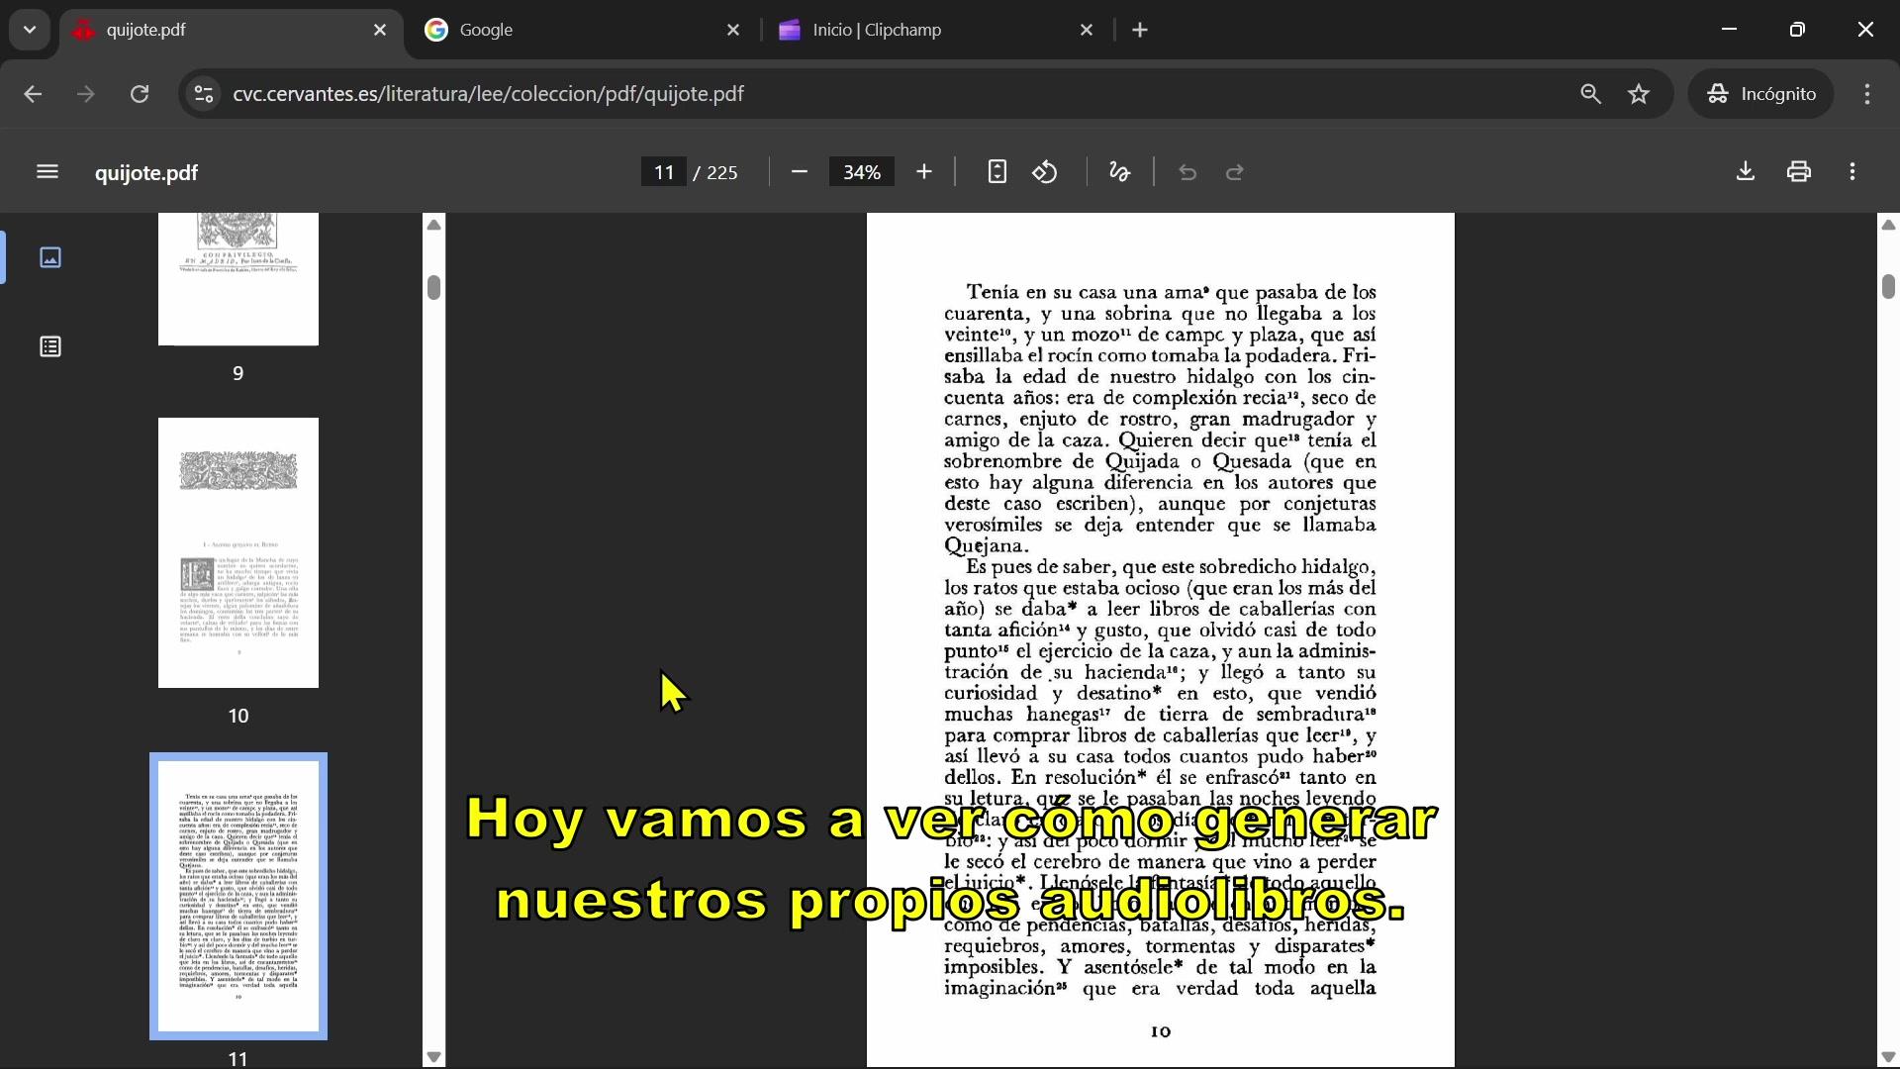1900x1069 pixels.
Task: Show page thumbnails view in sidebar
Action: coord(50,258)
